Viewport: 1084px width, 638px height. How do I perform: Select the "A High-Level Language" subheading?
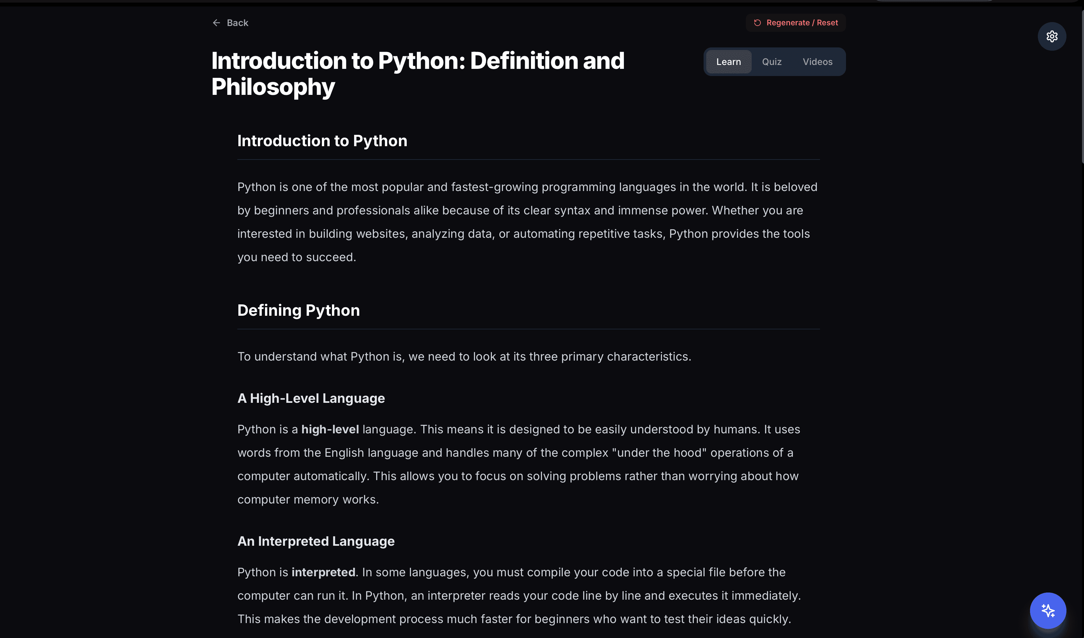pos(311,399)
